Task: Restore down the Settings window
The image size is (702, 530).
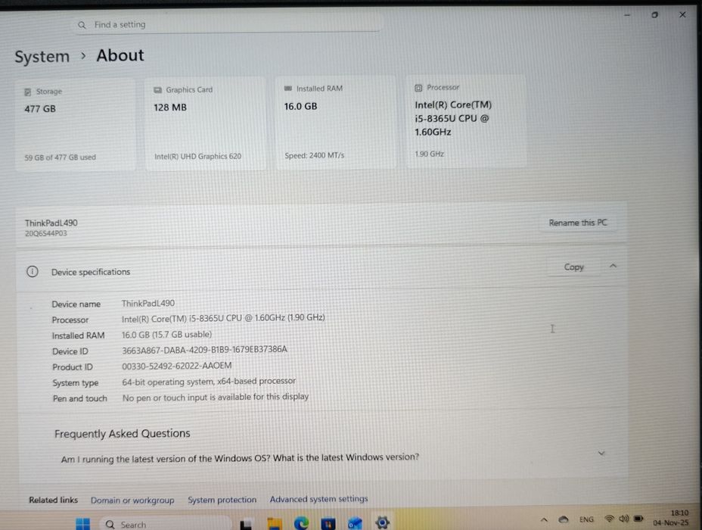Action: tap(654, 15)
